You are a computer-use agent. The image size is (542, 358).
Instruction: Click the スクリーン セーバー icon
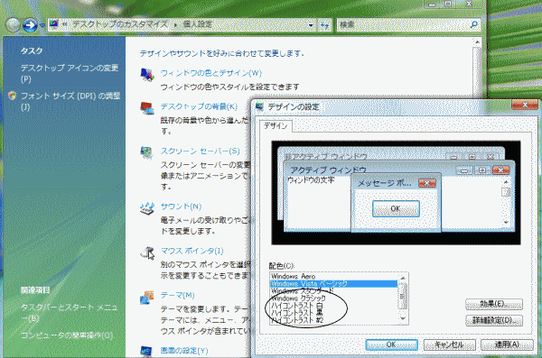147,152
